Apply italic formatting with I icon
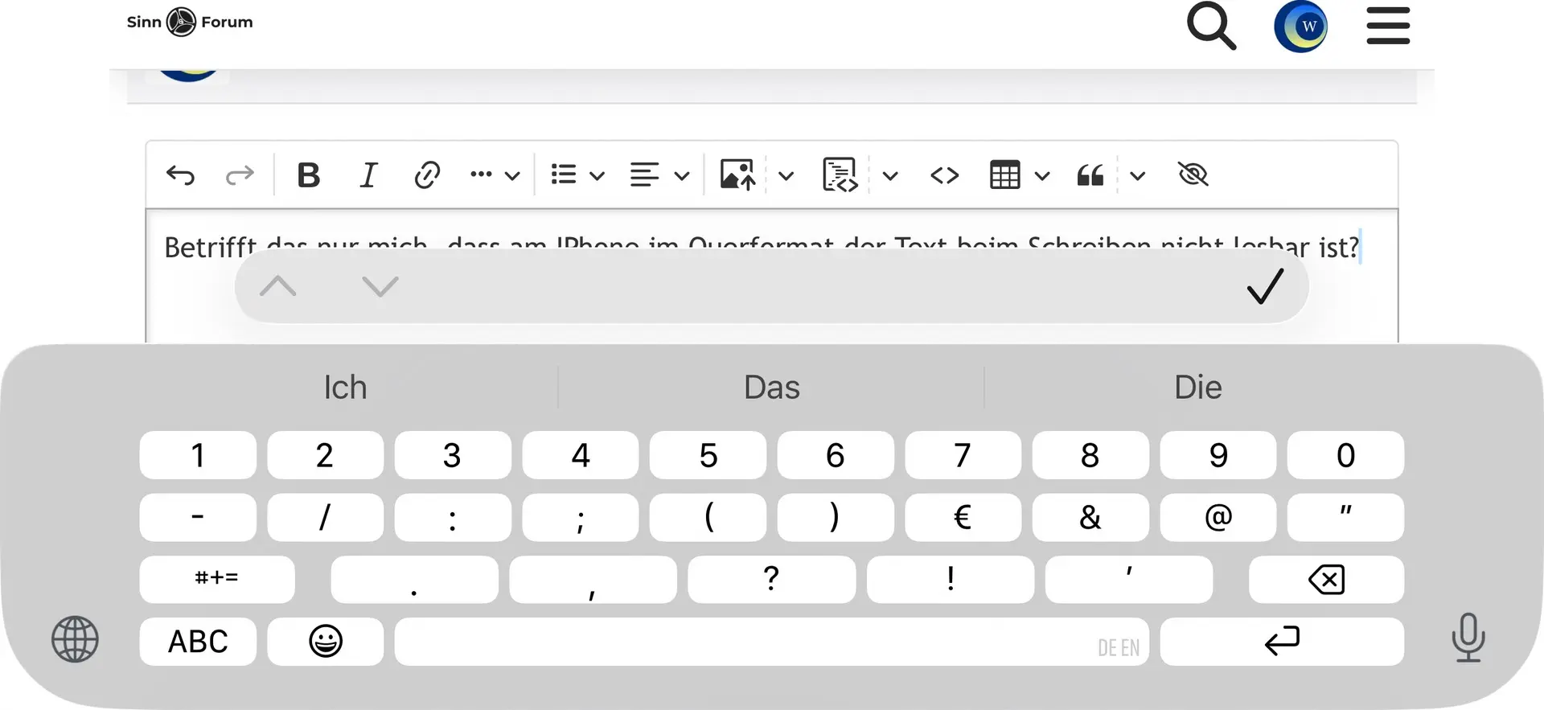The height and width of the screenshot is (710, 1544). pyautogui.click(x=368, y=174)
